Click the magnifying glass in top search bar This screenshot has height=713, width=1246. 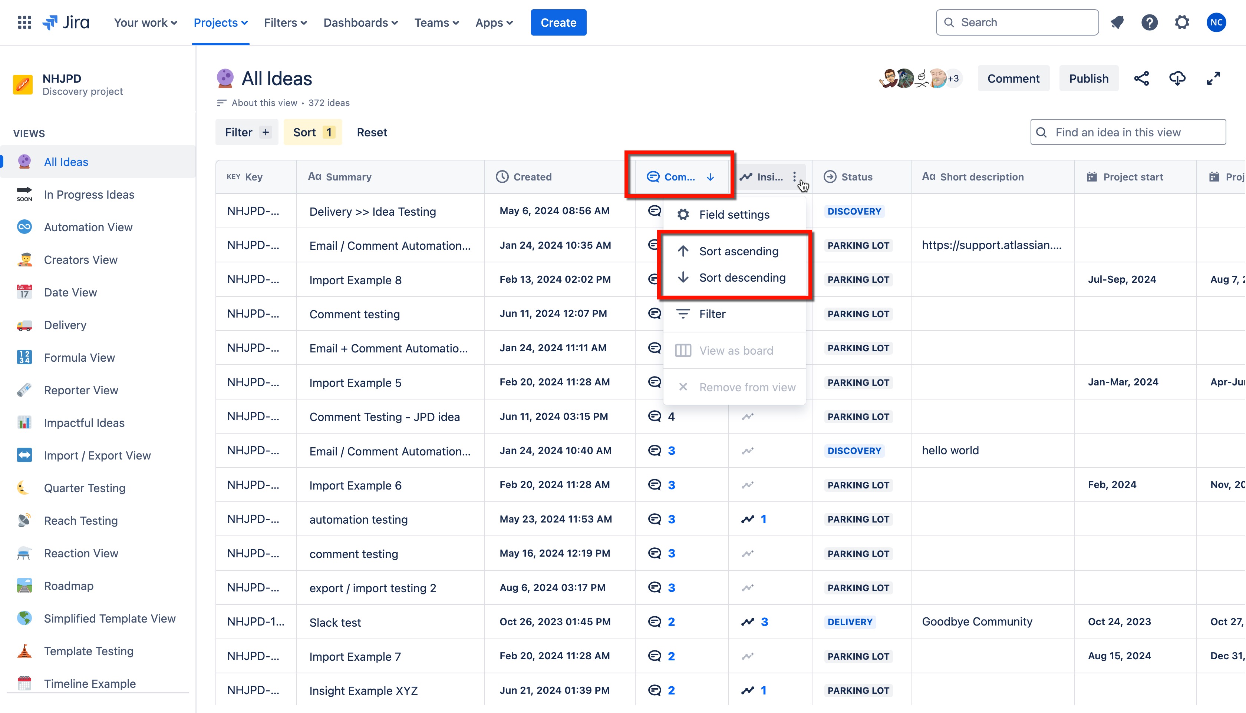pos(949,22)
